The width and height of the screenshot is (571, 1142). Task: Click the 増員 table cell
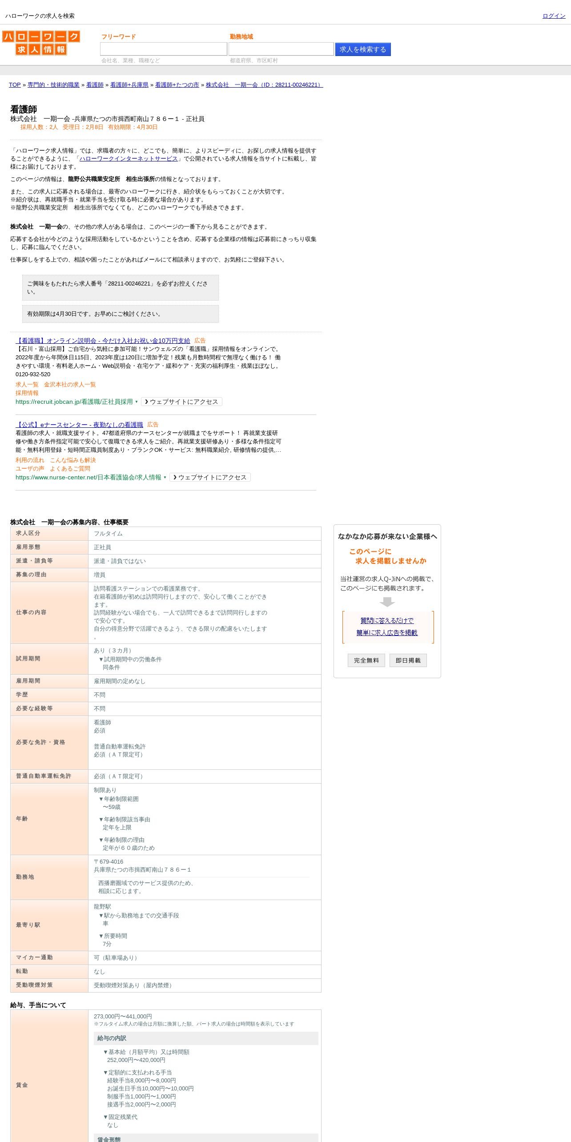[x=205, y=575]
